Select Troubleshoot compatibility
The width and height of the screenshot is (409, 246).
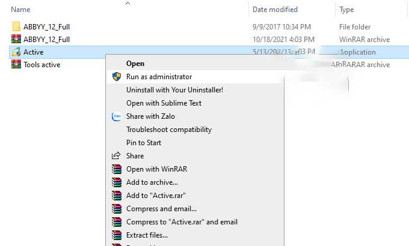tap(169, 130)
